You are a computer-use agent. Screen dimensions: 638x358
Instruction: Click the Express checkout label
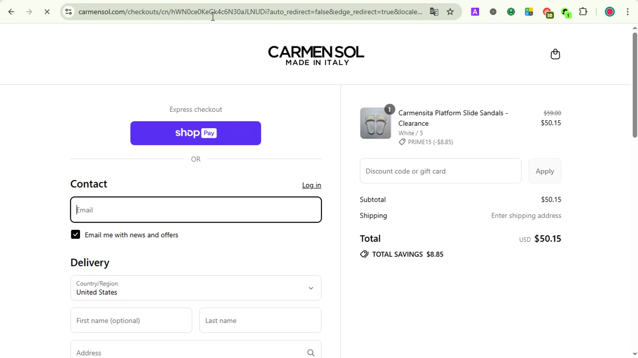(x=196, y=110)
